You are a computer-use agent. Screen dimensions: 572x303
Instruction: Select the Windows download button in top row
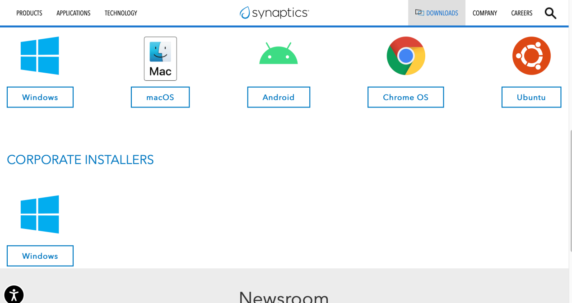click(40, 97)
